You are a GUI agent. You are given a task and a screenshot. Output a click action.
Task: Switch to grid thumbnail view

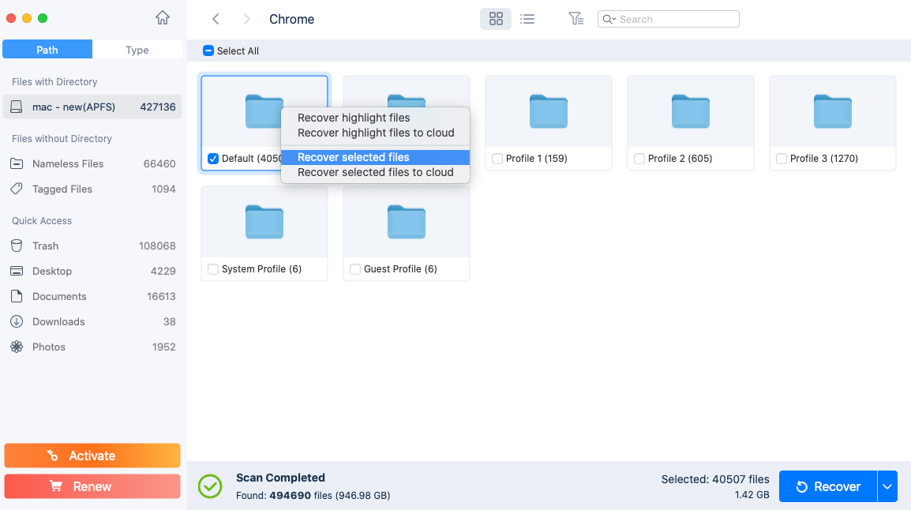pyautogui.click(x=496, y=19)
